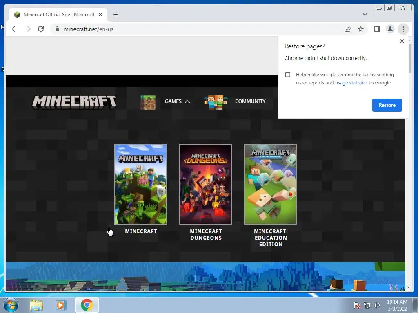This screenshot has height=313, width=418.
Task: Open a new tab with the plus button
Action: pyautogui.click(x=116, y=15)
